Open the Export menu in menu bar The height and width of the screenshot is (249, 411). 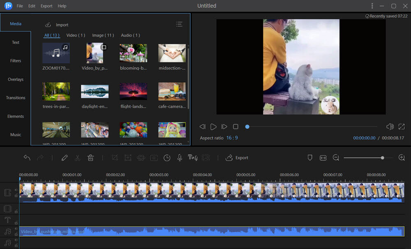pos(46,6)
